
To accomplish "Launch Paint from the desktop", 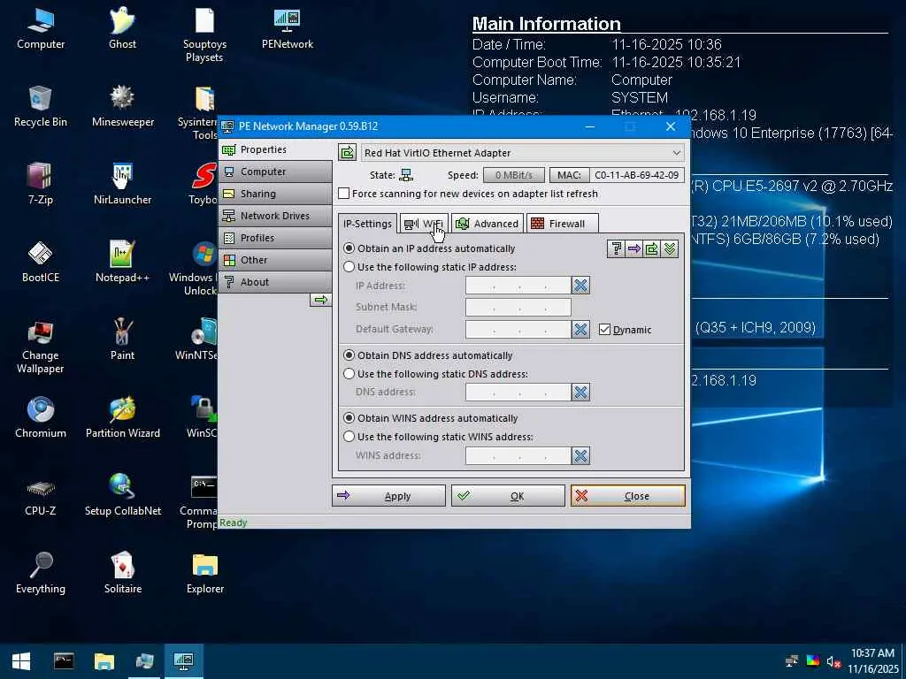I will [x=122, y=339].
